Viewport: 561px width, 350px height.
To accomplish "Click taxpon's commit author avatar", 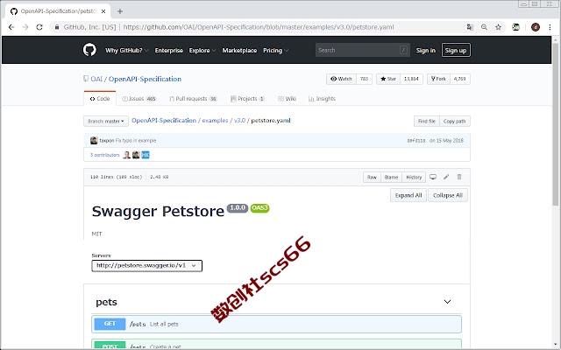I will pos(94,140).
